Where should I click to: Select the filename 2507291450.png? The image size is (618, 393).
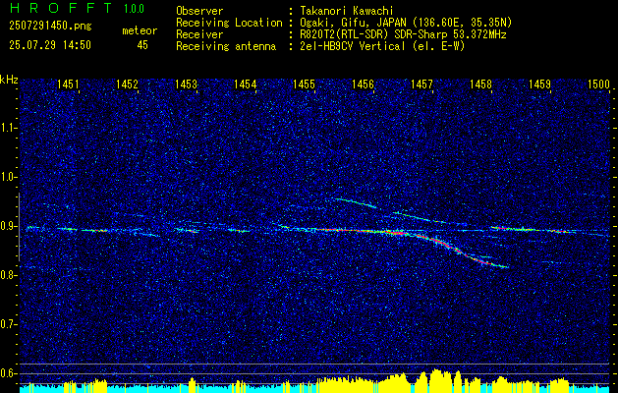pyautogui.click(x=50, y=26)
